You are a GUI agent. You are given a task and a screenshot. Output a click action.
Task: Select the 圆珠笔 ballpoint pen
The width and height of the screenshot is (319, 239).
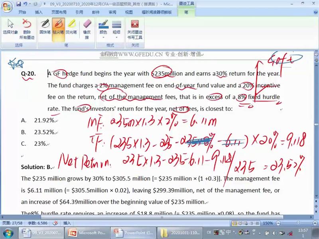click(x=45, y=27)
